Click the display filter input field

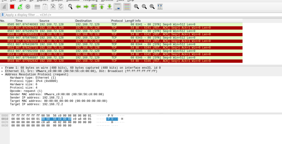click(x=138, y=15)
